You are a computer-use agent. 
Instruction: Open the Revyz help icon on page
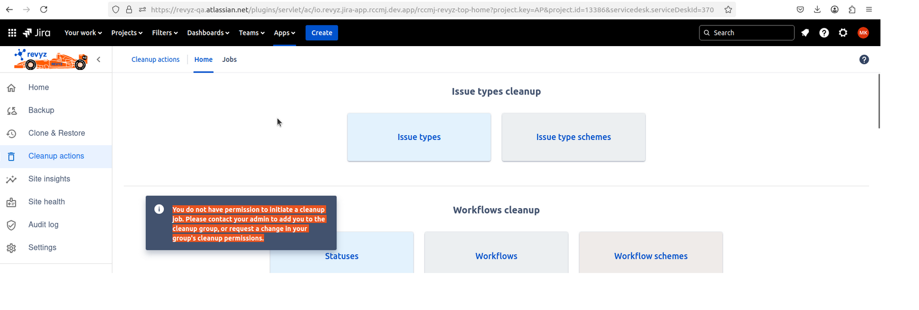[864, 60]
